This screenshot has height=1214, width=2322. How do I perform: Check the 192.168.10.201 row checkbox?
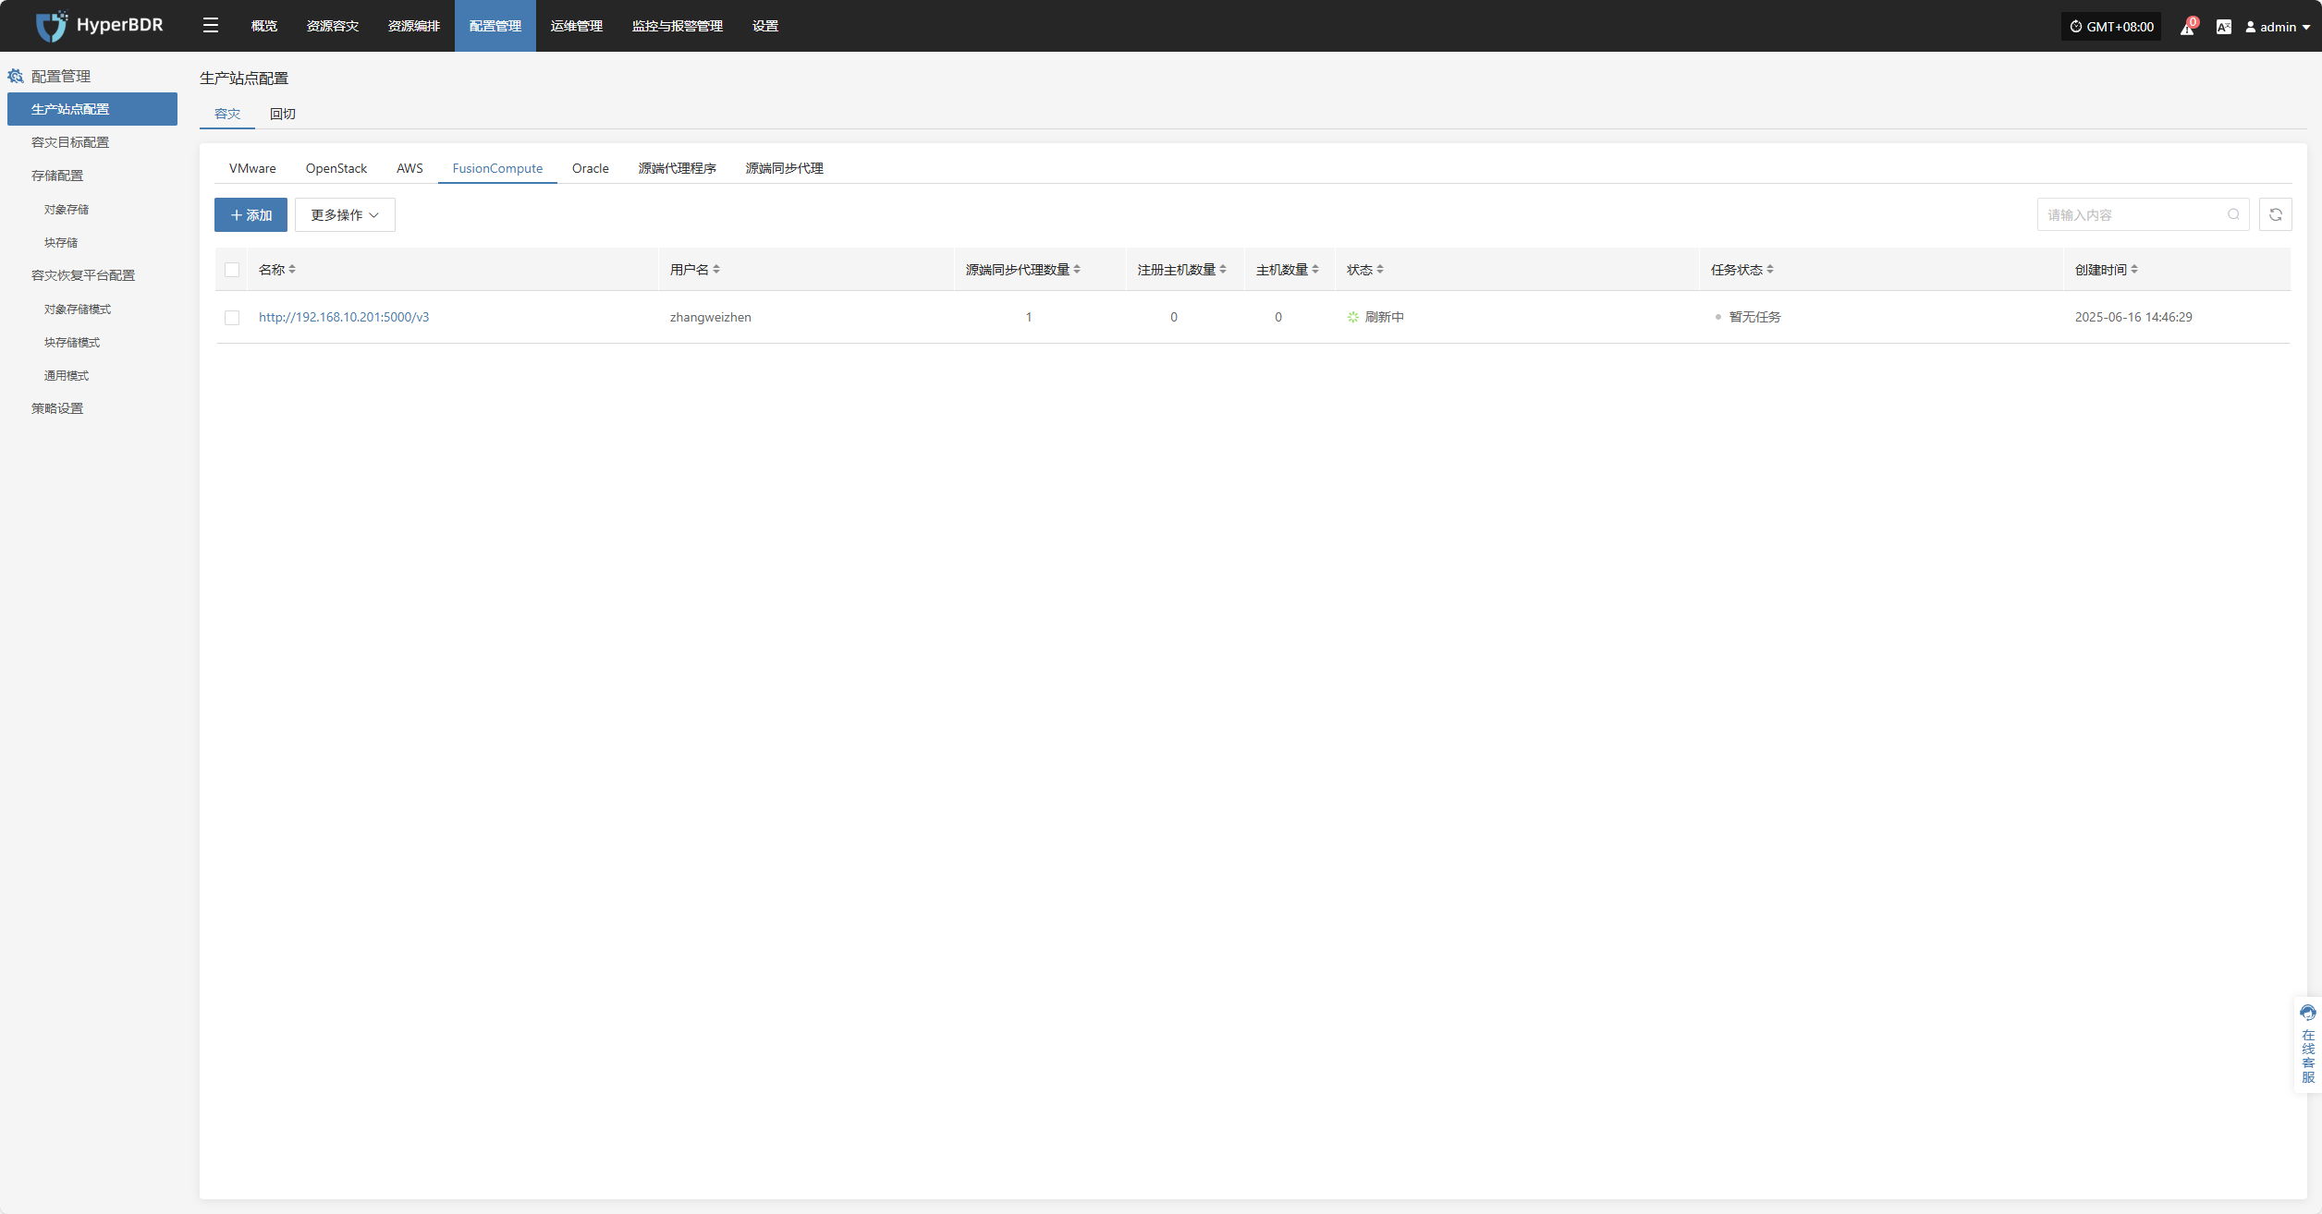point(232,318)
